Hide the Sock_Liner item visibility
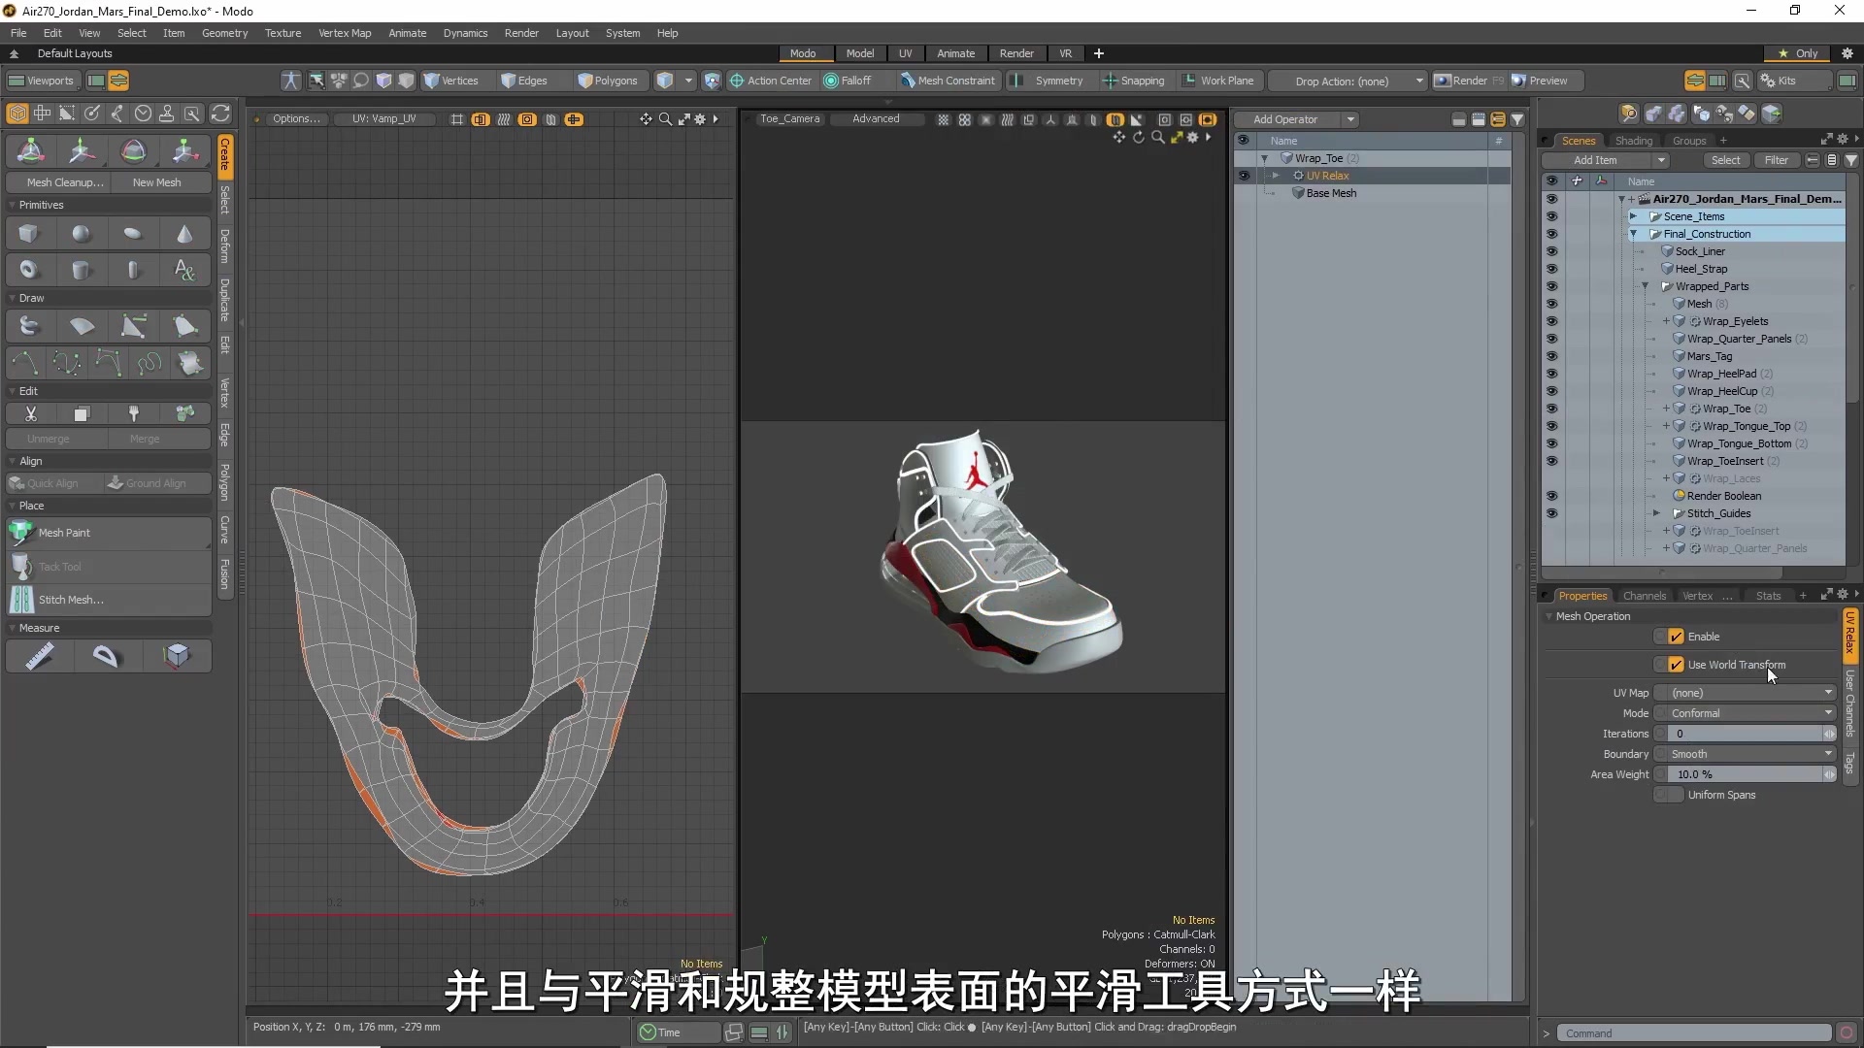The height and width of the screenshot is (1048, 1864). (1553, 250)
